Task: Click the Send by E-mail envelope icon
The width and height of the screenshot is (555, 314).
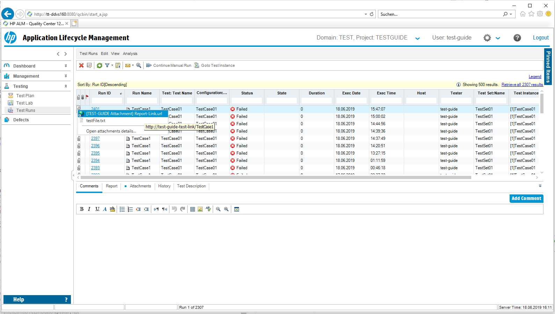Action: point(128,65)
